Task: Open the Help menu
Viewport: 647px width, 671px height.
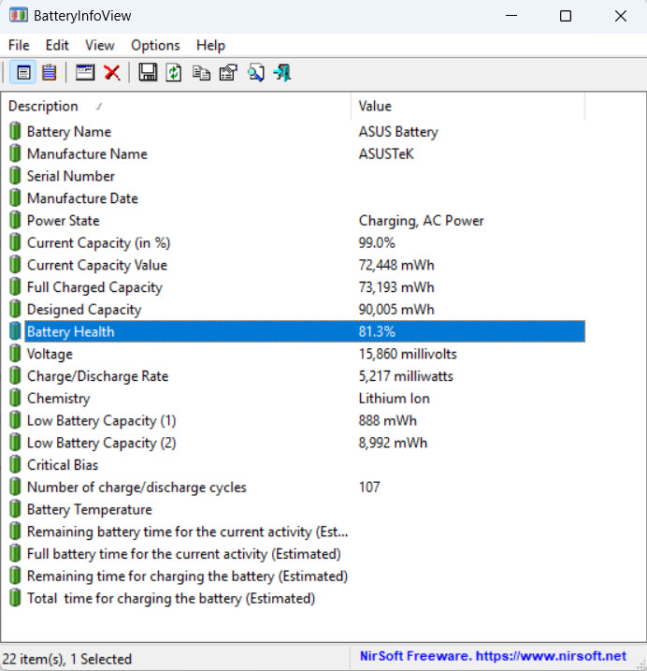Action: 210,45
